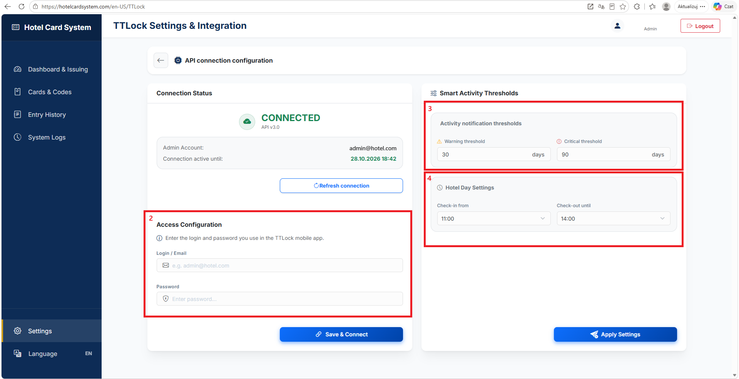The height and width of the screenshot is (379, 739).
Task: Switch Language setting in the sidebar
Action: [52, 354]
